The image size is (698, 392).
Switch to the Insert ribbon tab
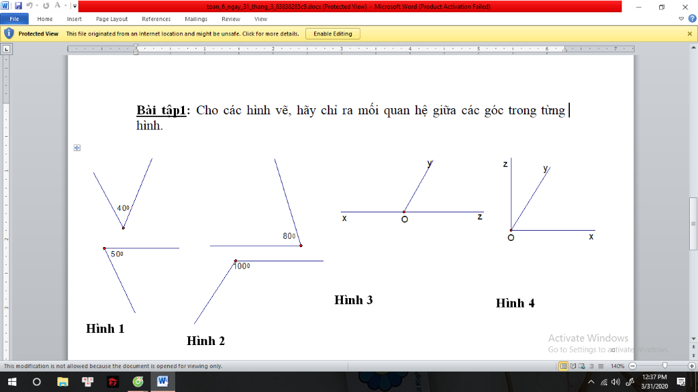pos(74,19)
